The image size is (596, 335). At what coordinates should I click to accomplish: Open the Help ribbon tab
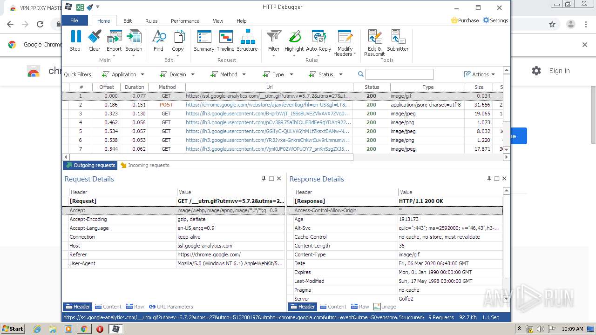click(x=241, y=21)
